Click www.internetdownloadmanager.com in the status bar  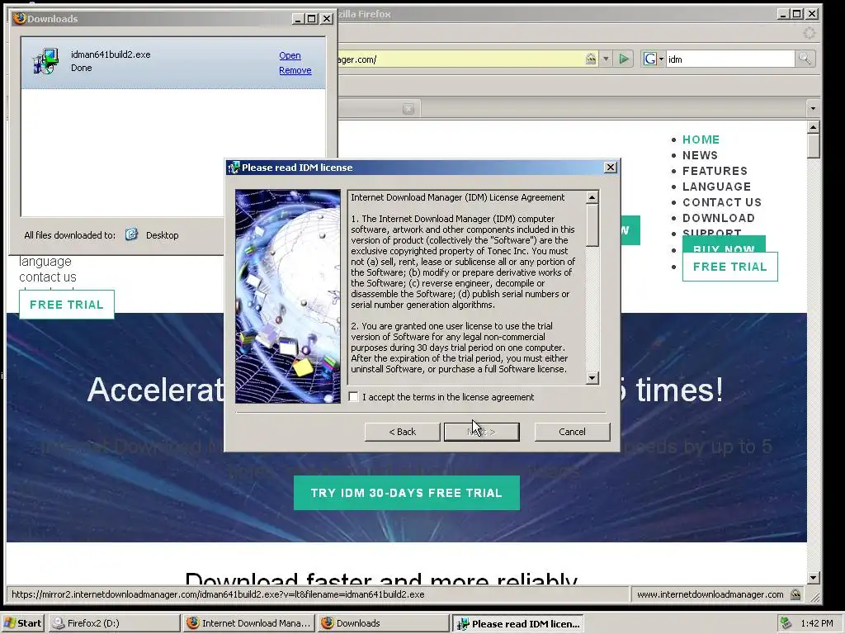pos(710,594)
